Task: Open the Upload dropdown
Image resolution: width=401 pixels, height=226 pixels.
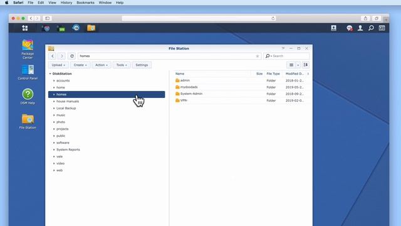Action: coord(58,65)
